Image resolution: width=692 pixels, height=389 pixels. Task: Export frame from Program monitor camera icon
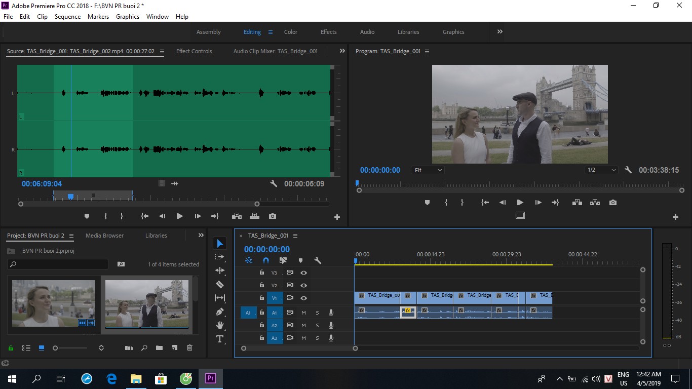[613, 203]
